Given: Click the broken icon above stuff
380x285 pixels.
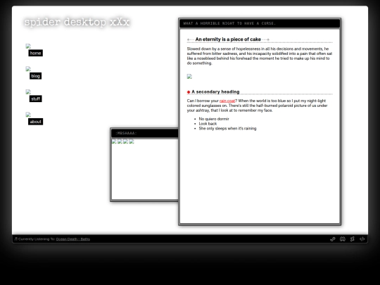Looking at the screenshot, I should [28, 91].
